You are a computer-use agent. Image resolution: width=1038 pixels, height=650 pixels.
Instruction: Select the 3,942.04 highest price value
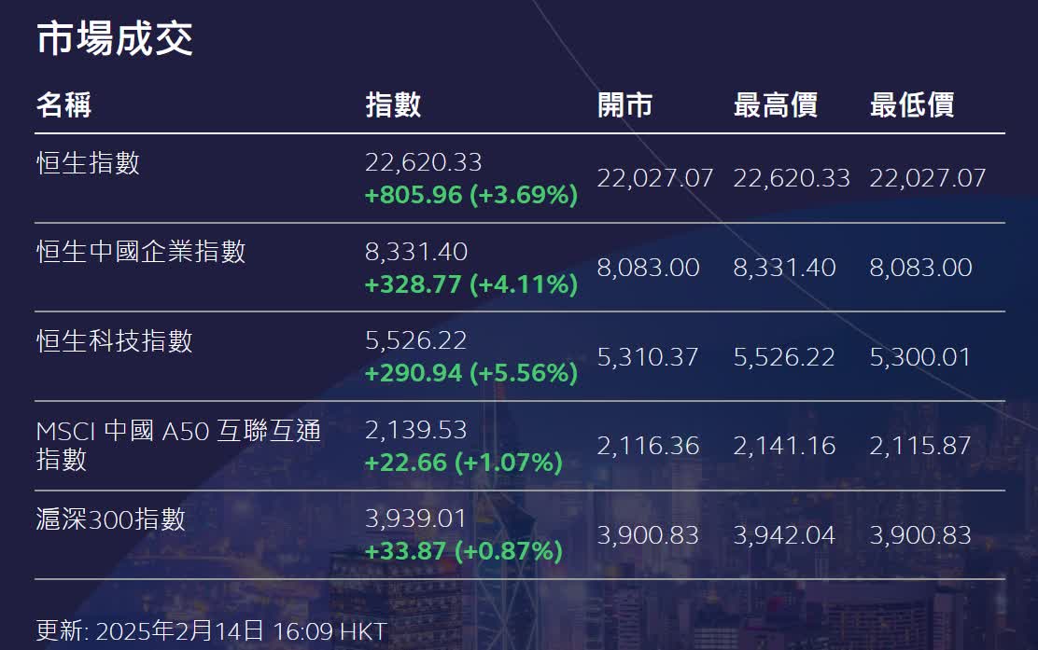point(784,535)
